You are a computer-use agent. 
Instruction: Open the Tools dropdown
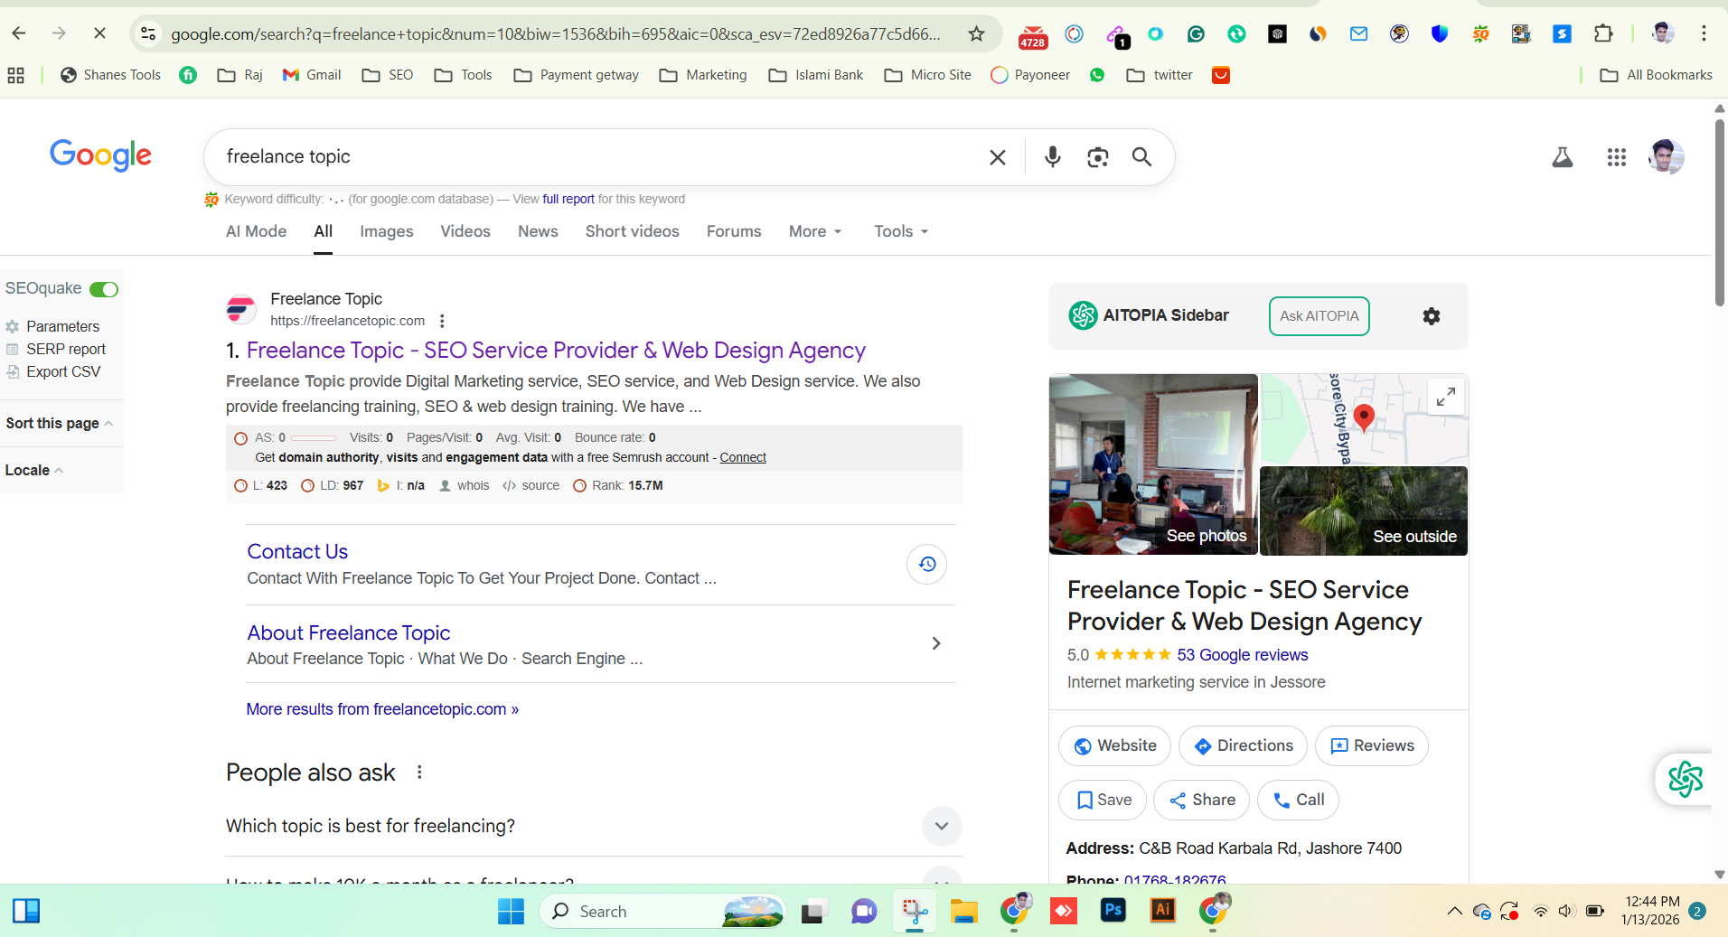pos(901,232)
